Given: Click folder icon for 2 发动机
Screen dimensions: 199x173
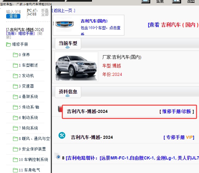Looking at the screenshot, I should pos(15,76).
